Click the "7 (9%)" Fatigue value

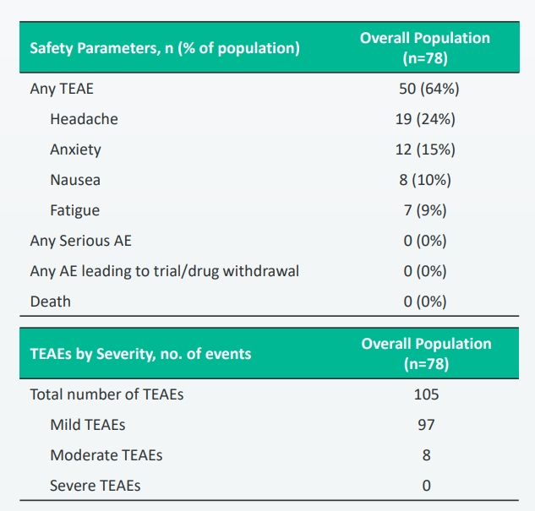pyautogui.click(x=425, y=210)
